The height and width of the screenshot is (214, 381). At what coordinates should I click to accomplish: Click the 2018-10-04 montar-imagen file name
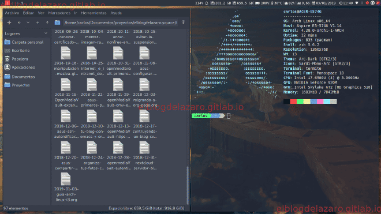[92, 37]
